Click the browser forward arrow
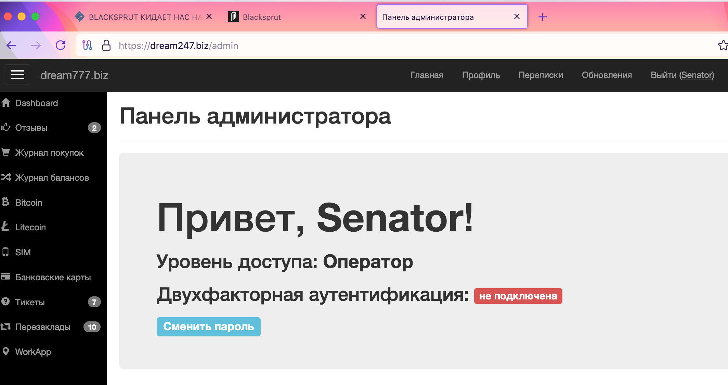 pyautogui.click(x=36, y=45)
